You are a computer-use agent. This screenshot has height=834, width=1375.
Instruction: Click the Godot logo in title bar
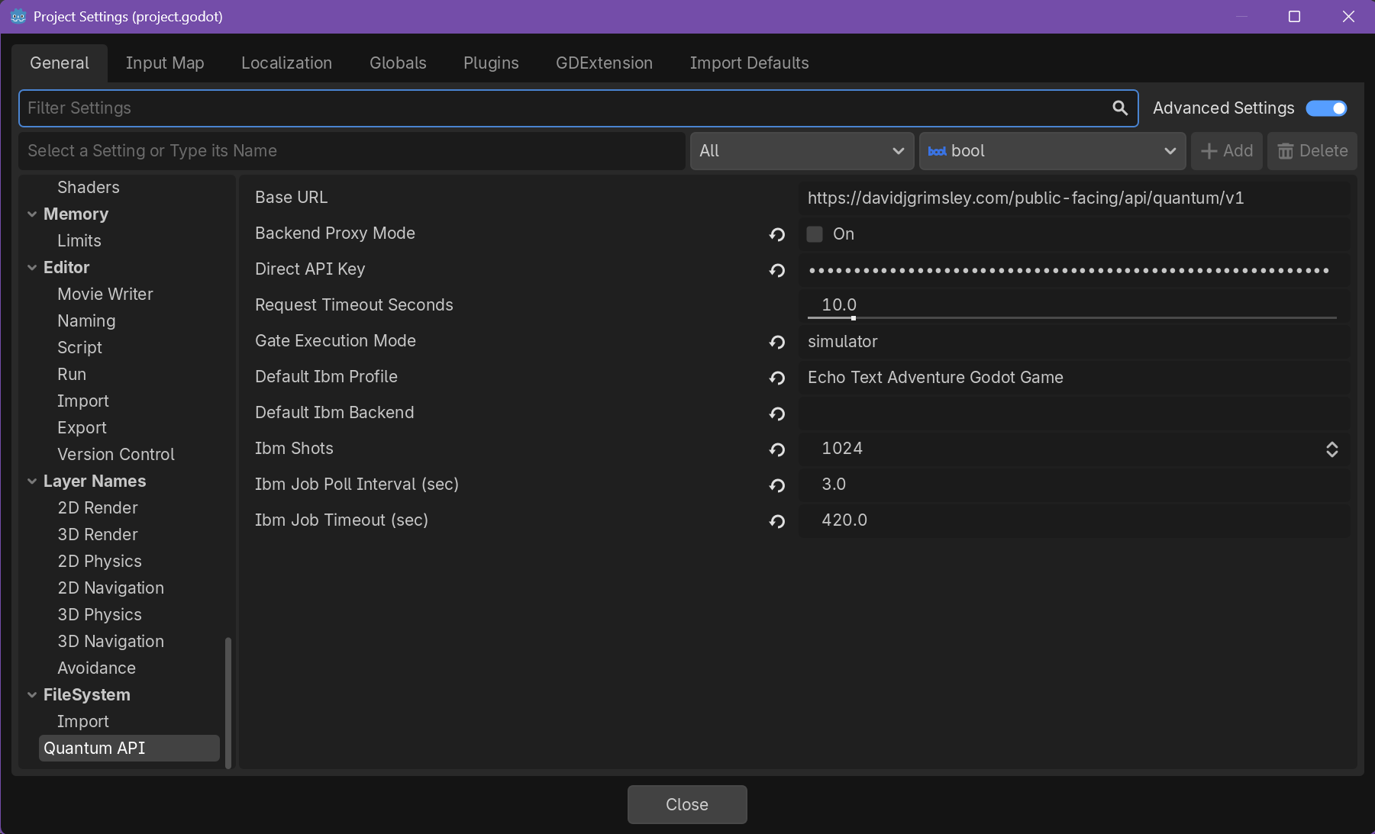tap(18, 16)
